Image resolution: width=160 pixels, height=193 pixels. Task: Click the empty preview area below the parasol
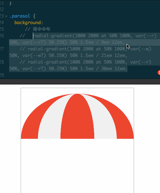[77, 165]
